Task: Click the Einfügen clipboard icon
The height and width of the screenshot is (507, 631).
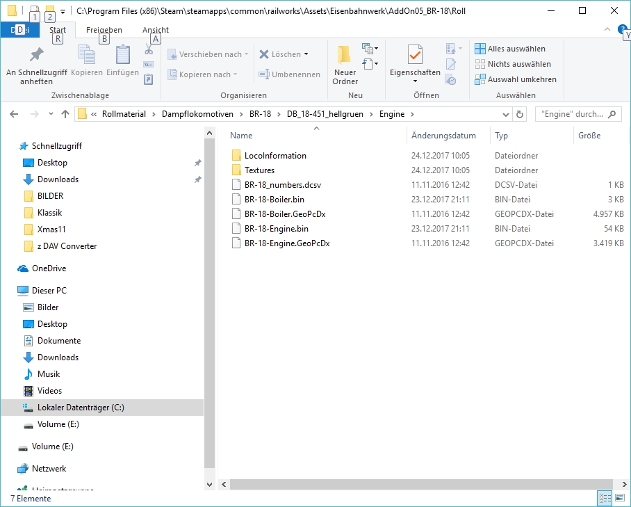Action: point(123,54)
